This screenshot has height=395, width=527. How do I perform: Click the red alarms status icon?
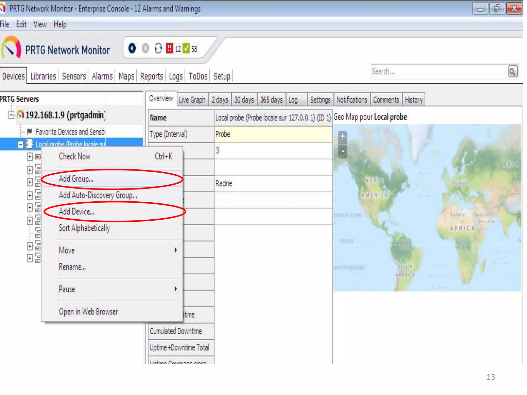(169, 48)
